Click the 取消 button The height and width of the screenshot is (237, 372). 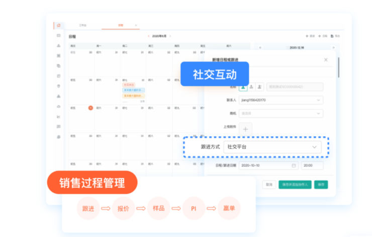269,185
